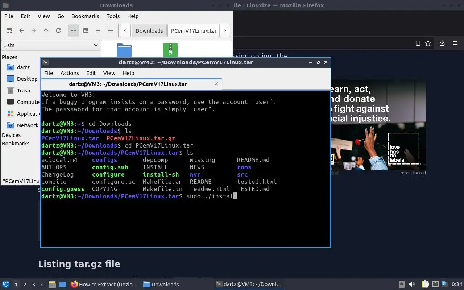This screenshot has width=464, height=290.
Task: Click the love has no labels ad image
Action: (x=378, y=125)
